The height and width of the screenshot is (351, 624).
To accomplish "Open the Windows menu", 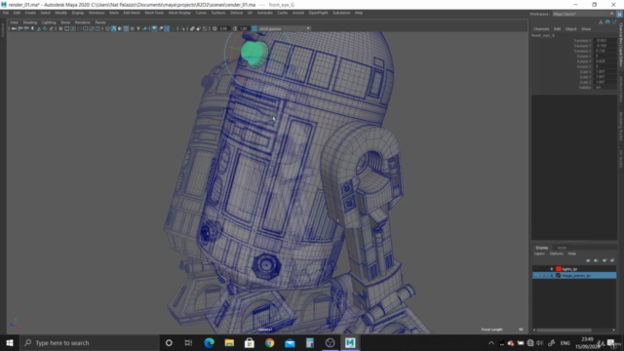I will point(97,13).
